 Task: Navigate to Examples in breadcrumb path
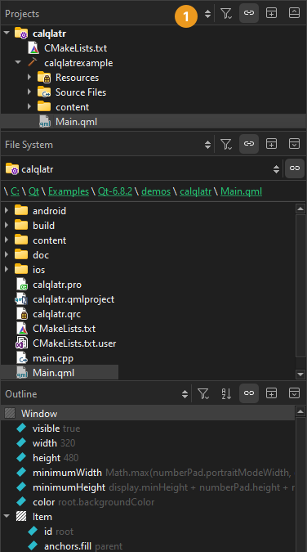(x=69, y=191)
